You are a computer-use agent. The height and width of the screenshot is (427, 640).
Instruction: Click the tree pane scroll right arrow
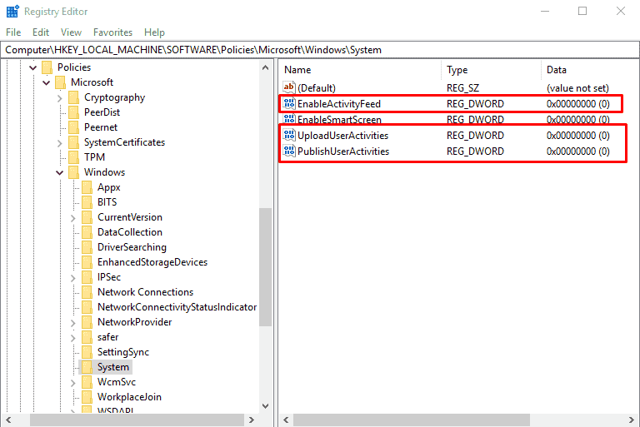click(x=252, y=420)
